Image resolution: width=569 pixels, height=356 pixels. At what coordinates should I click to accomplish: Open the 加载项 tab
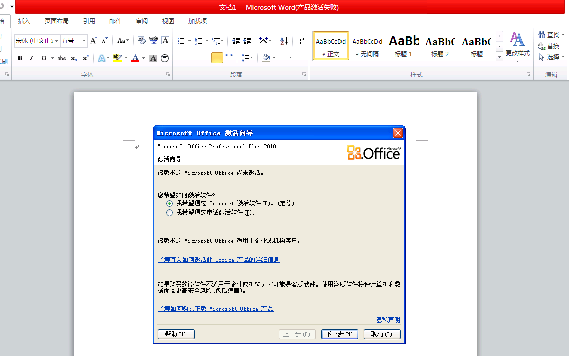click(198, 21)
